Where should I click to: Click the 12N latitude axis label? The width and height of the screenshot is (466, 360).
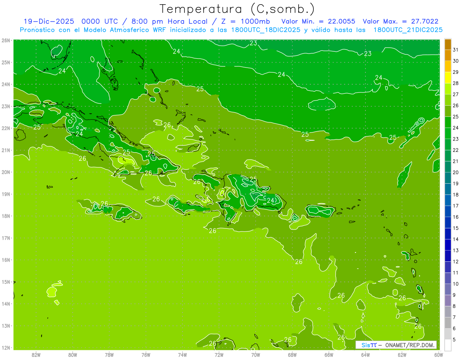(x=5, y=348)
